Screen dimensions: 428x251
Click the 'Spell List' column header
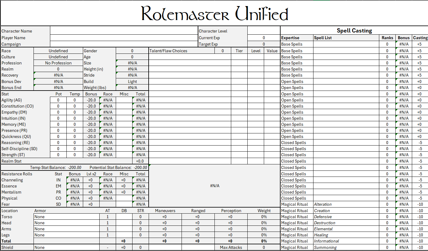pos(323,38)
